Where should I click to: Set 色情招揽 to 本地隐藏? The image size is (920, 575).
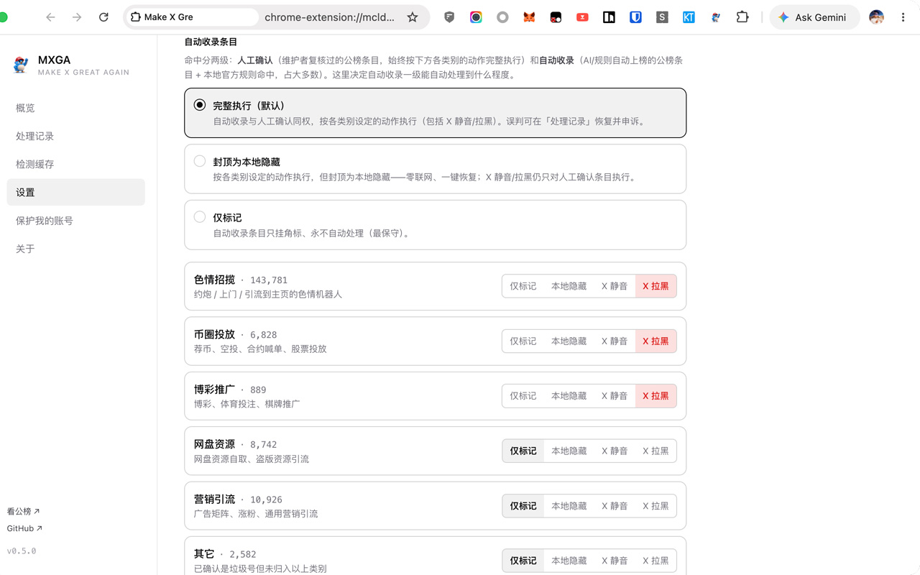point(569,286)
